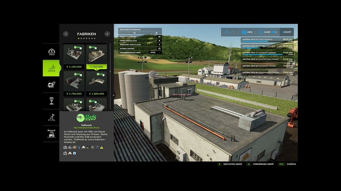Select the € 1.700.000 factory thumbnail
Viewport: 341px width, 191px height.
point(74,81)
